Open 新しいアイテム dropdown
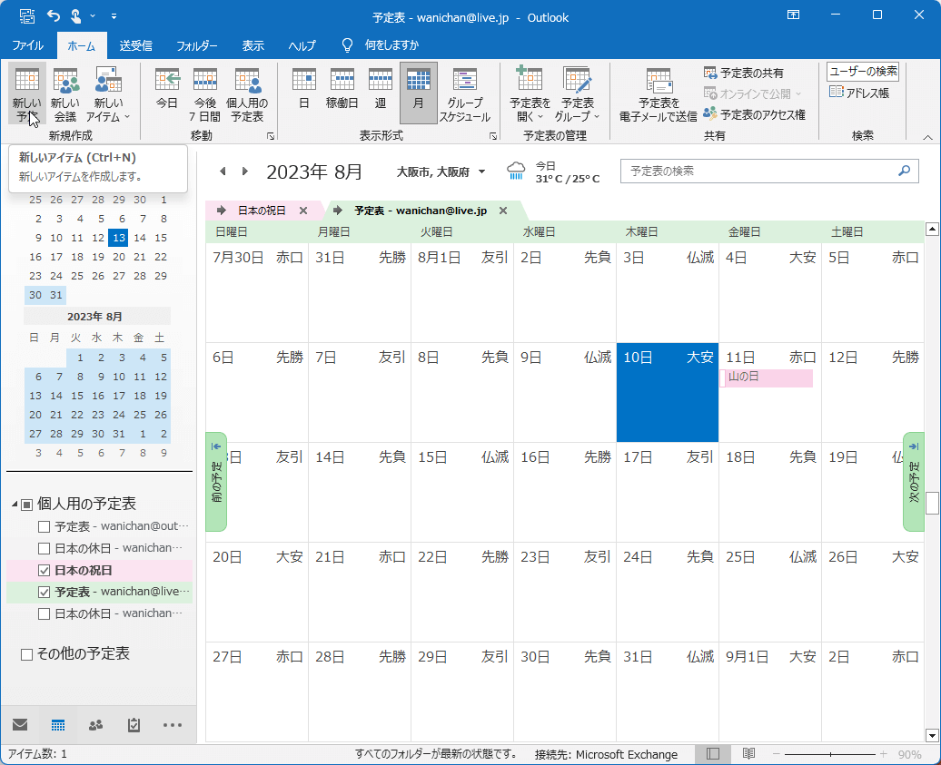 [108, 93]
